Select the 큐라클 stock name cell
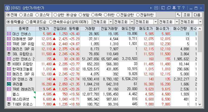Screen dimensions: 208x112 coord(24,84)
